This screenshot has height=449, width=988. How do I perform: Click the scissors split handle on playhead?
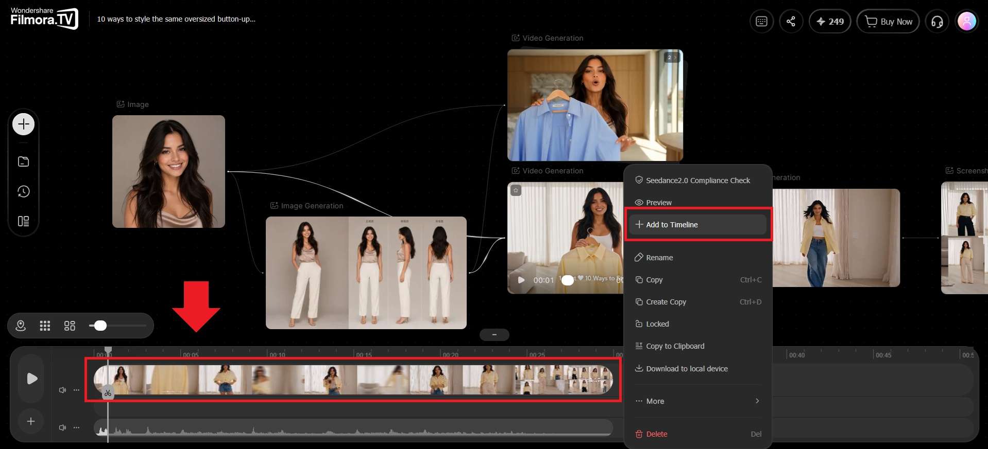[x=108, y=393]
